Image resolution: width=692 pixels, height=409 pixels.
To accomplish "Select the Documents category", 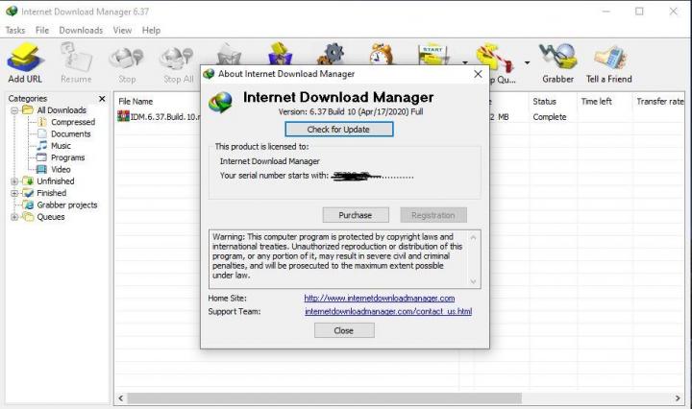I will coord(70,134).
